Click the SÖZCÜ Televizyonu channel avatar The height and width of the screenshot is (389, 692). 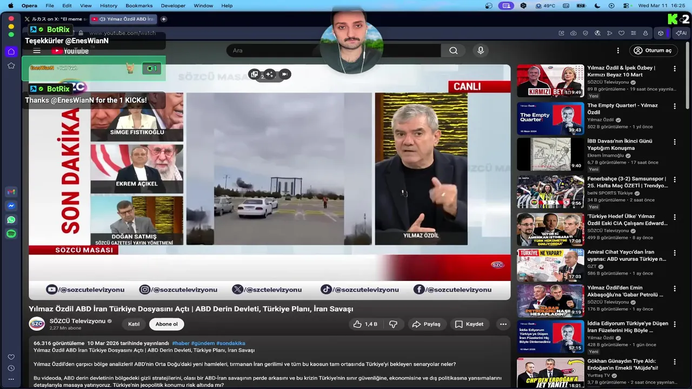click(37, 324)
